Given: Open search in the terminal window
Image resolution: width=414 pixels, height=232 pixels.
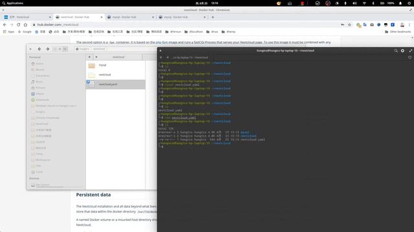Looking at the screenshot, I should click(396, 50).
